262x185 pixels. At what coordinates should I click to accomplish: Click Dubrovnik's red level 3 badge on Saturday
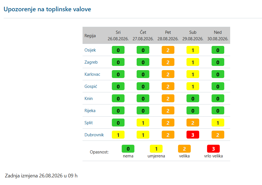(193, 135)
